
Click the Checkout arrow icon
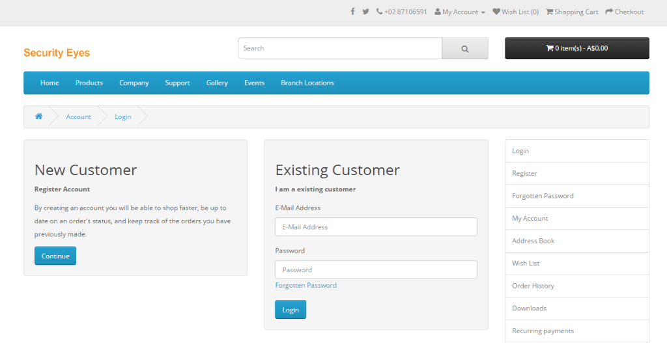point(609,12)
